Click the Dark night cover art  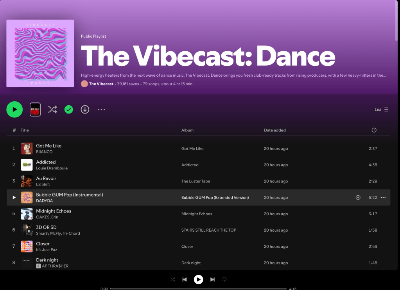(27, 263)
